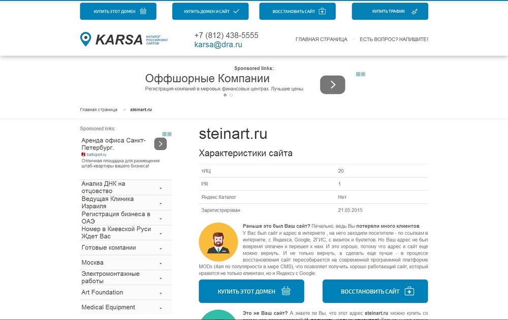This screenshot has height=320, width=508.
Task: Click the businessman avatar illustration
Action: pyautogui.click(x=218, y=242)
